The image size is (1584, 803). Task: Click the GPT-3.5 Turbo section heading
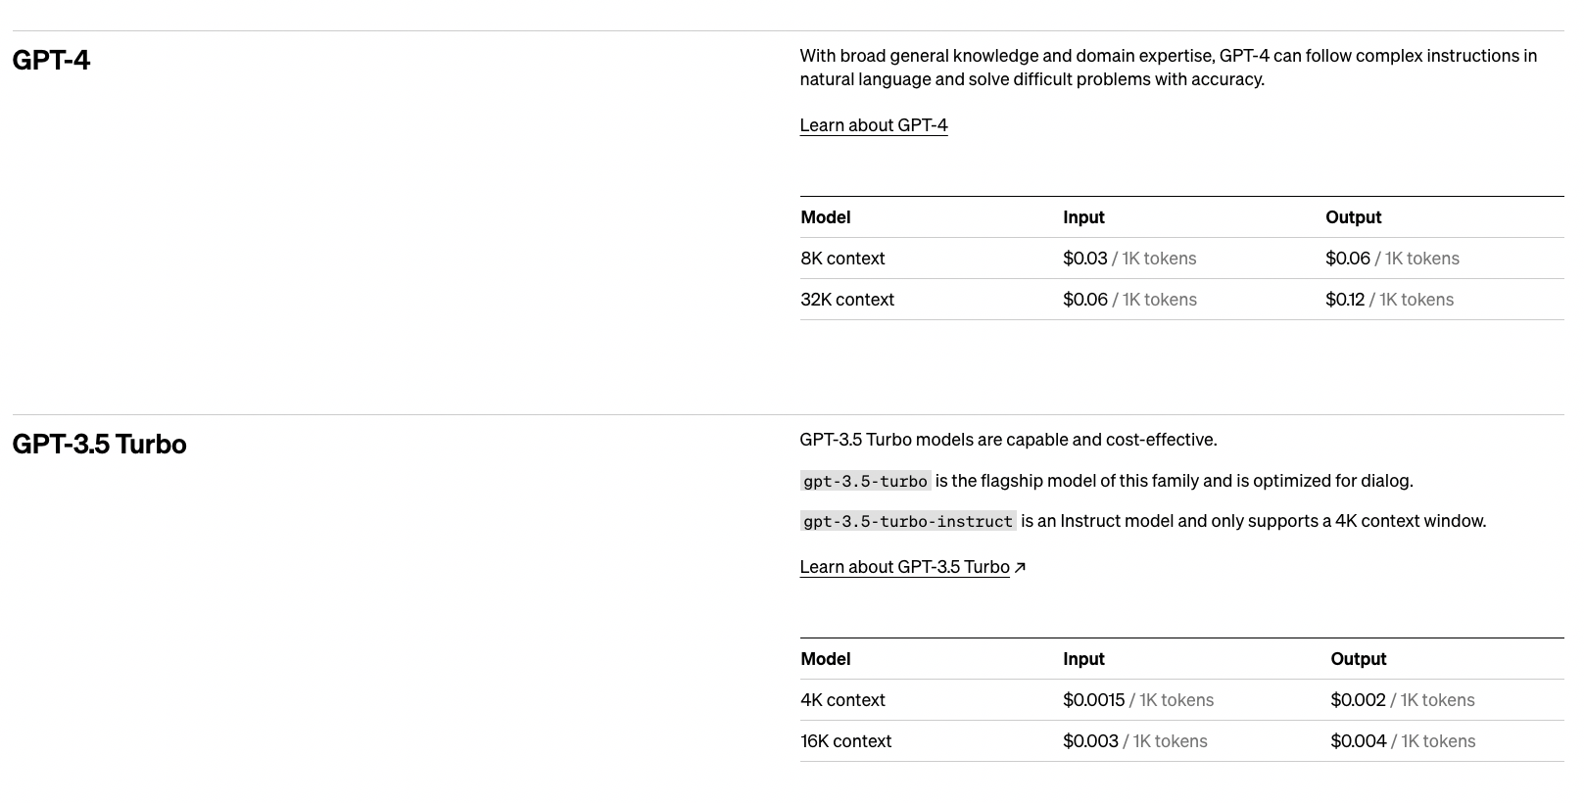point(99,444)
